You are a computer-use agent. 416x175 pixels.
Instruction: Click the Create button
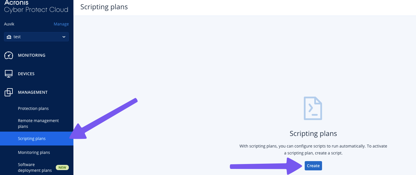(x=313, y=166)
